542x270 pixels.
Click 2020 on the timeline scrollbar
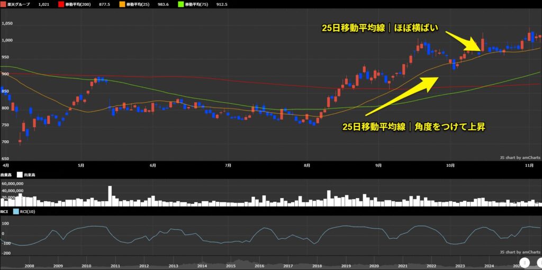click(374, 266)
